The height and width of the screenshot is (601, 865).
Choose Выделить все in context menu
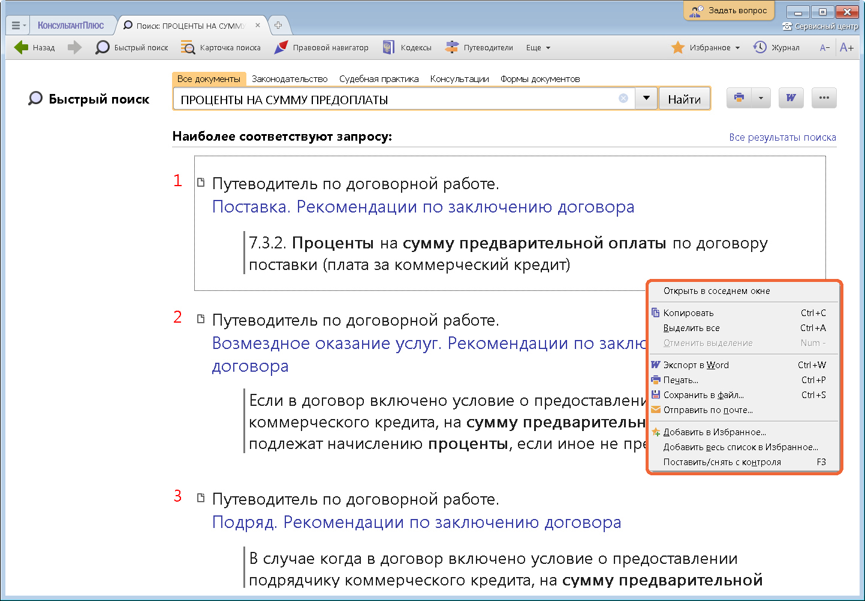coord(743,328)
